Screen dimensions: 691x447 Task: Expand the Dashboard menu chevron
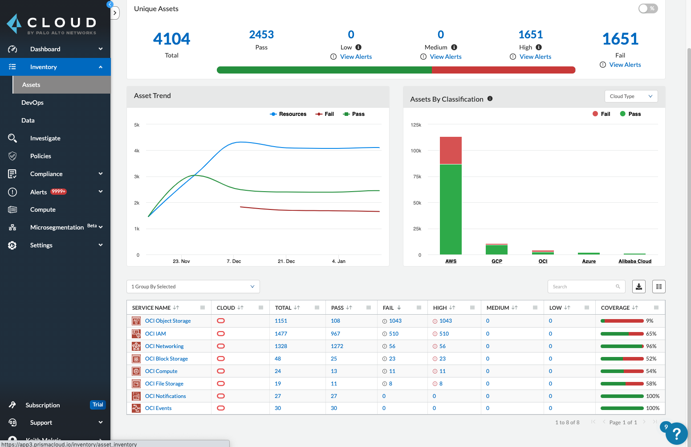pyautogui.click(x=101, y=49)
